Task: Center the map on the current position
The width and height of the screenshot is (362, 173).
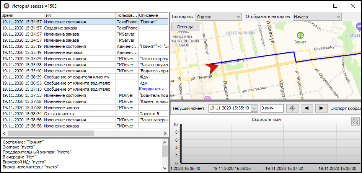Action: [x=293, y=108]
